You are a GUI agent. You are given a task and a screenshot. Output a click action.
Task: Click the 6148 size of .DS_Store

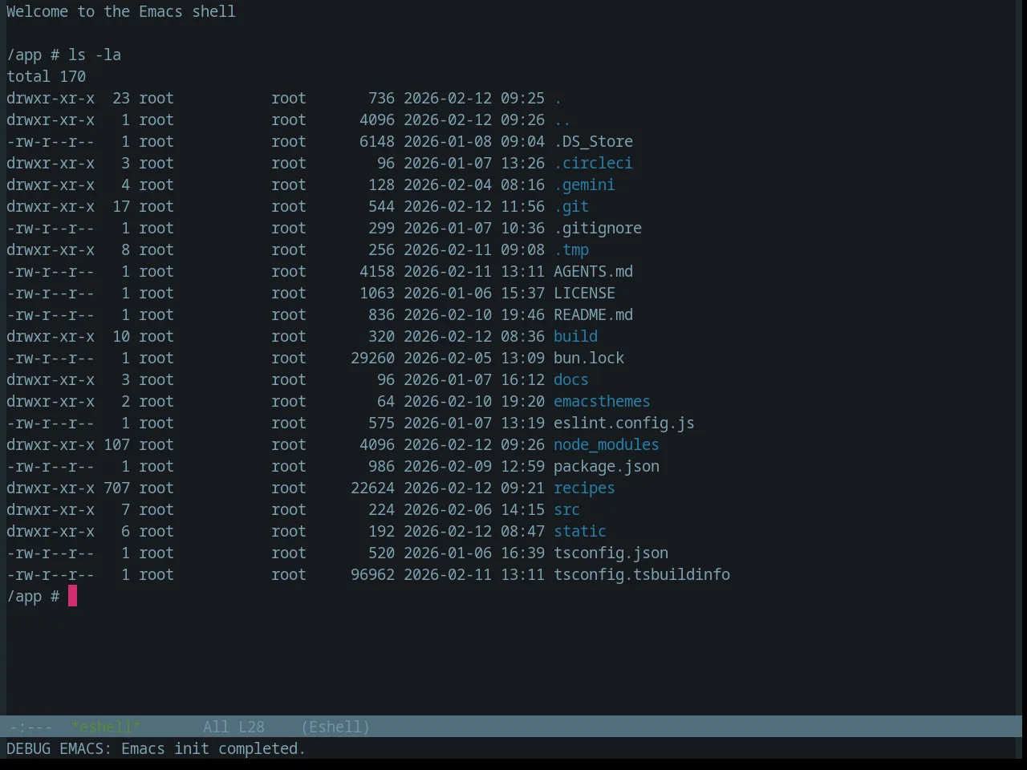(377, 141)
